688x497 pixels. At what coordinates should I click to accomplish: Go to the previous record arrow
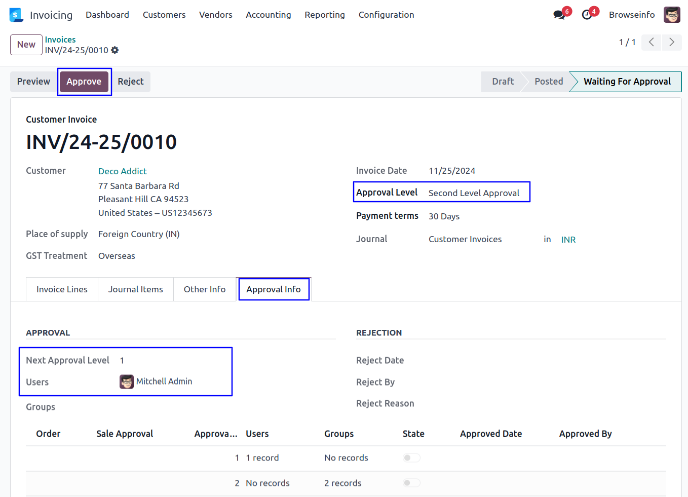pos(652,42)
